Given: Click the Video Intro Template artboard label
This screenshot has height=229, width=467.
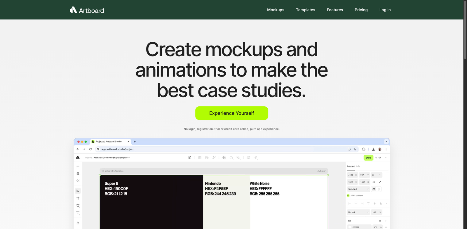Looking at the screenshot, I should click(114, 171).
